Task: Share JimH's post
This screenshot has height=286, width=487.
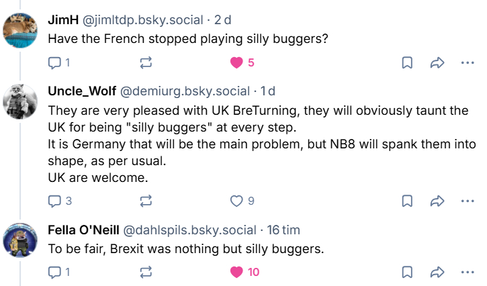Action: point(437,63)
